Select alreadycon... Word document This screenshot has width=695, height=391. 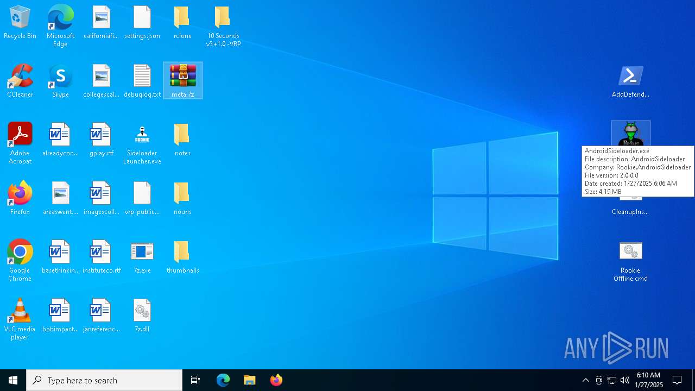pyautogui.click(x=60, y=140)
